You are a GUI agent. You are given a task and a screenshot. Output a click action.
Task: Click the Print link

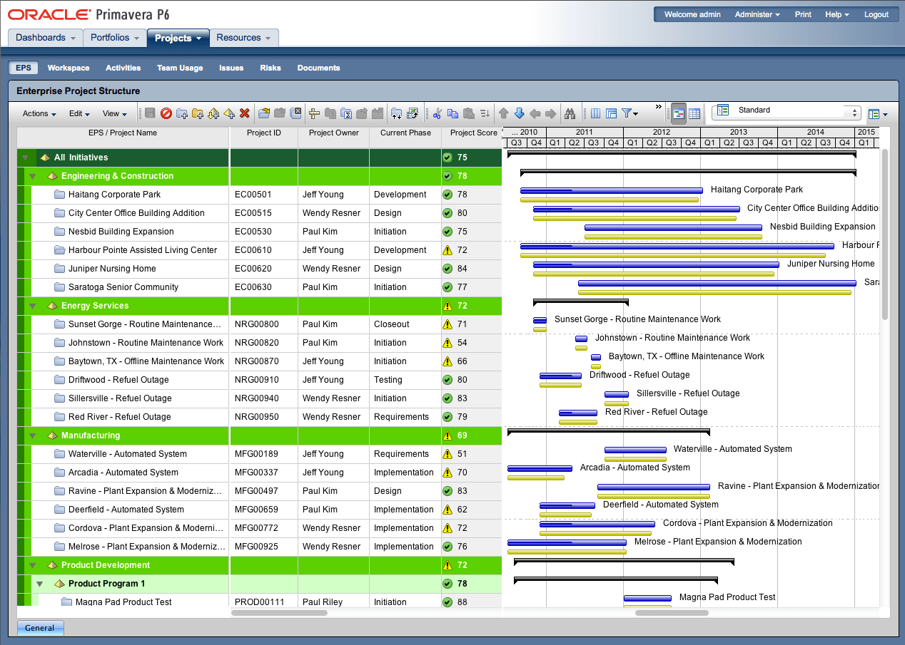click(803, 14)
